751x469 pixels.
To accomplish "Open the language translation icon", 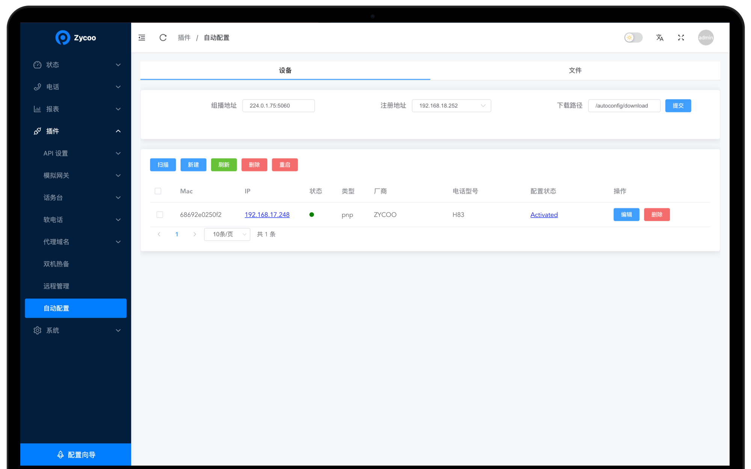I will pos(660,38).
